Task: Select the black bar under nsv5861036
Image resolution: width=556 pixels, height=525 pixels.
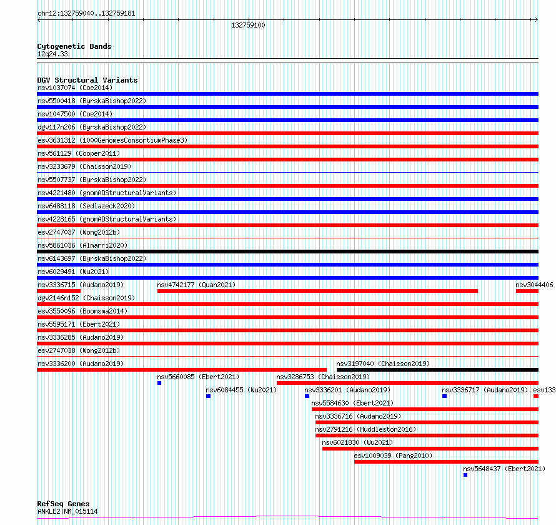Action: click(x=287, y=252)
